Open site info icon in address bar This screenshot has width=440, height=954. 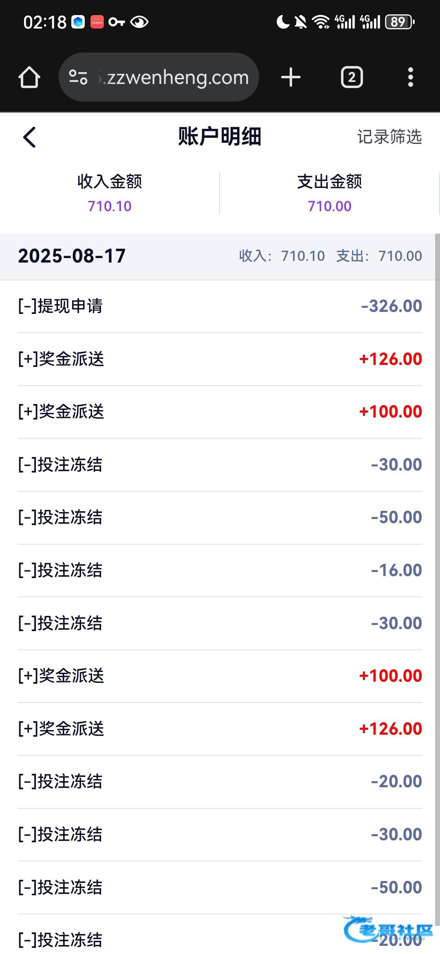pyautogui.click(x=78, y=77)
